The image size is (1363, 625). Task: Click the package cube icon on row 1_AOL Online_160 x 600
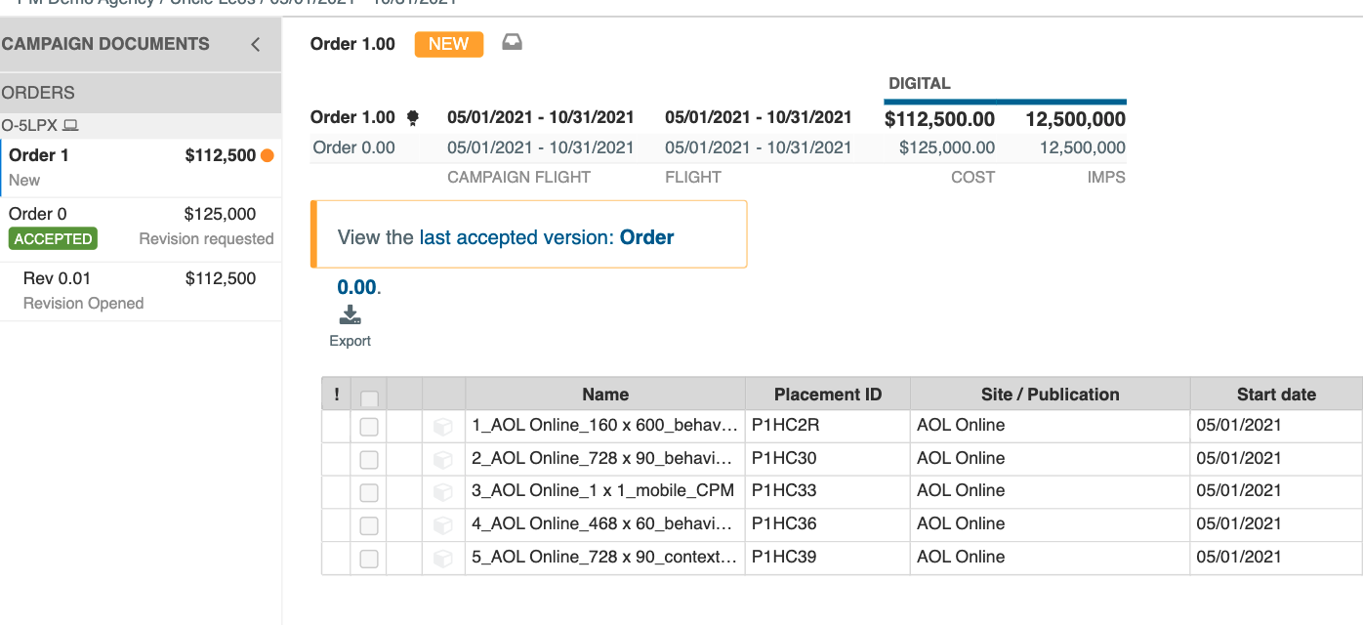pyautogui.click(x=443, y=426)
